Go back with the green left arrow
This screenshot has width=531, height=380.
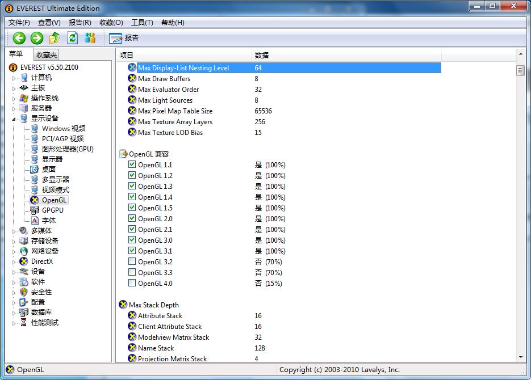(19, 38)
